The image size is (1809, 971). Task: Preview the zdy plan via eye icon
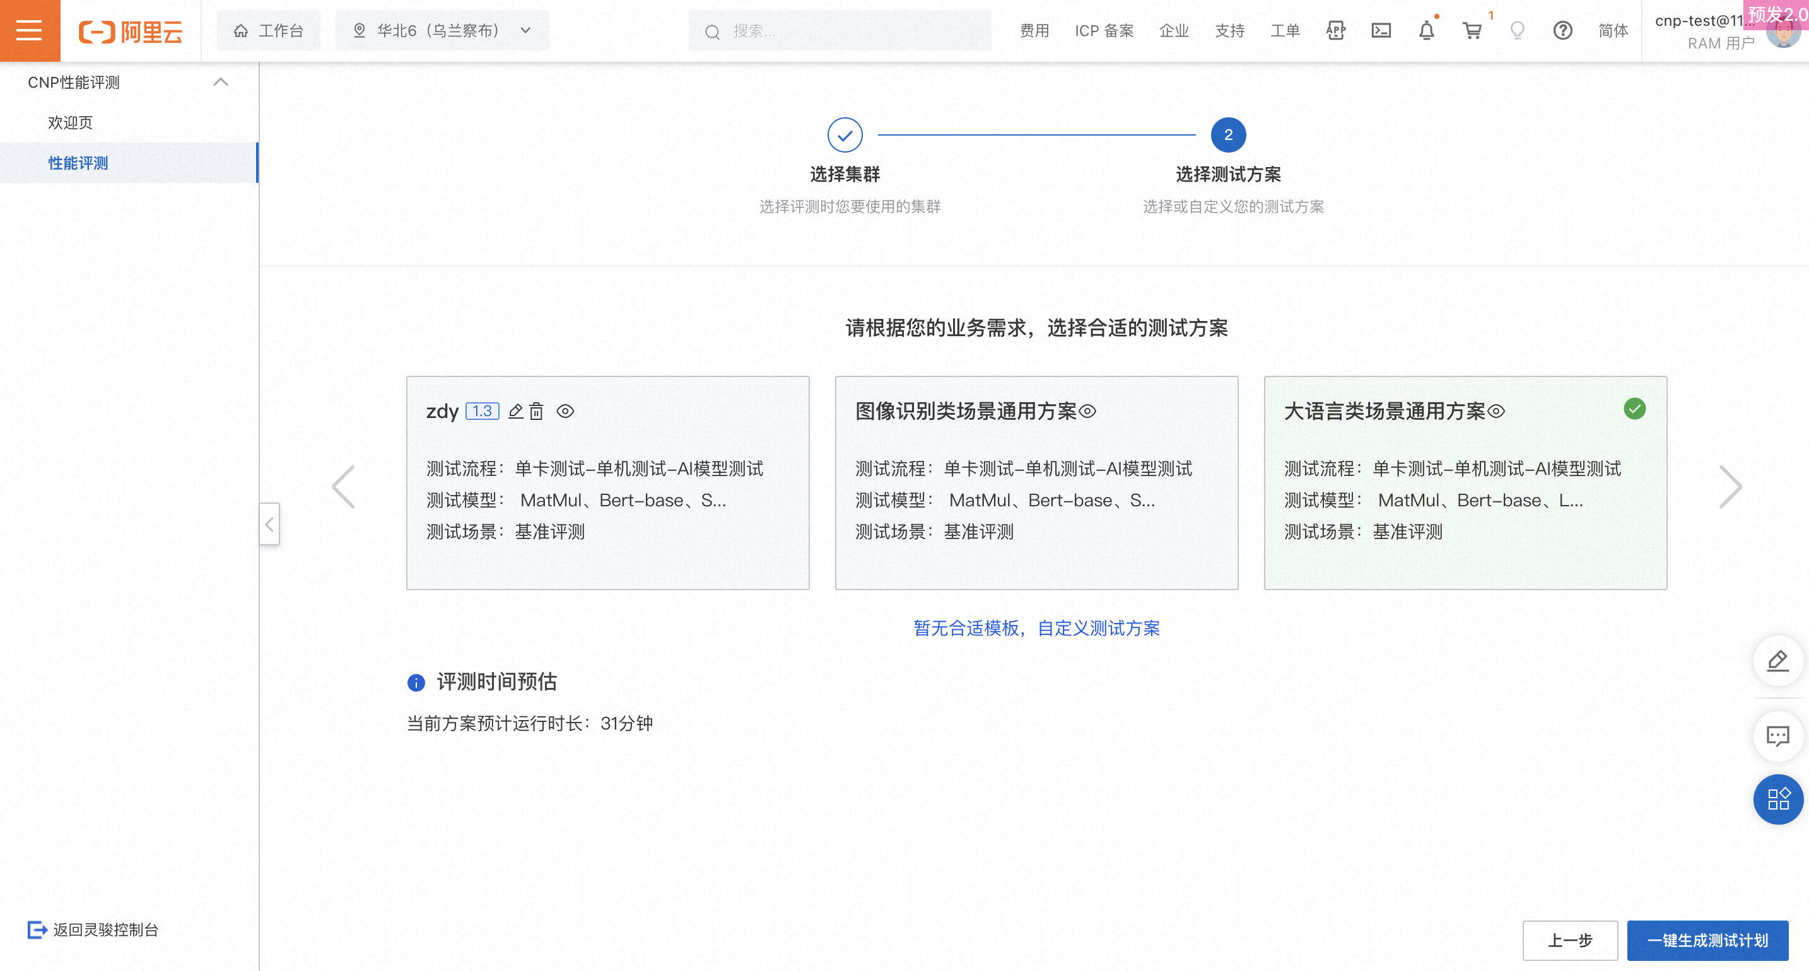565,412
